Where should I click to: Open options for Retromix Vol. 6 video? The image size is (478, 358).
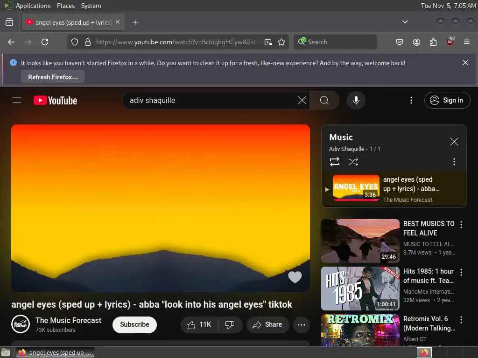[461, 320]
